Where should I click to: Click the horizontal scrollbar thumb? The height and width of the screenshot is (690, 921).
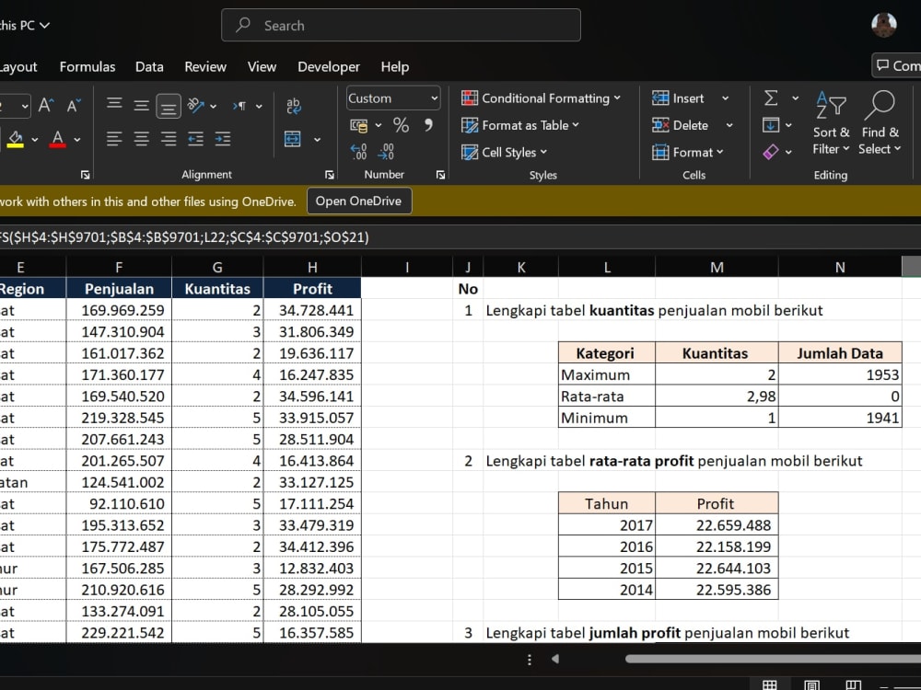(x=773, y=659)
